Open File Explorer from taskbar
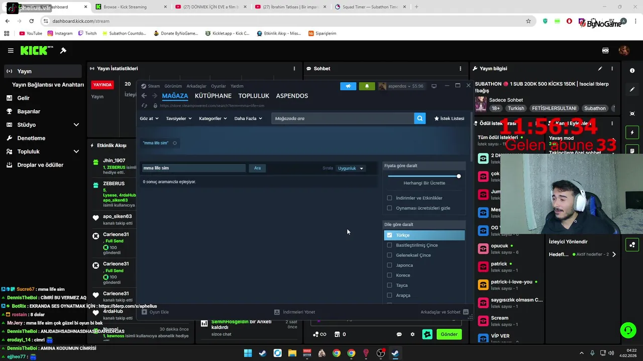 pos(292,353)
